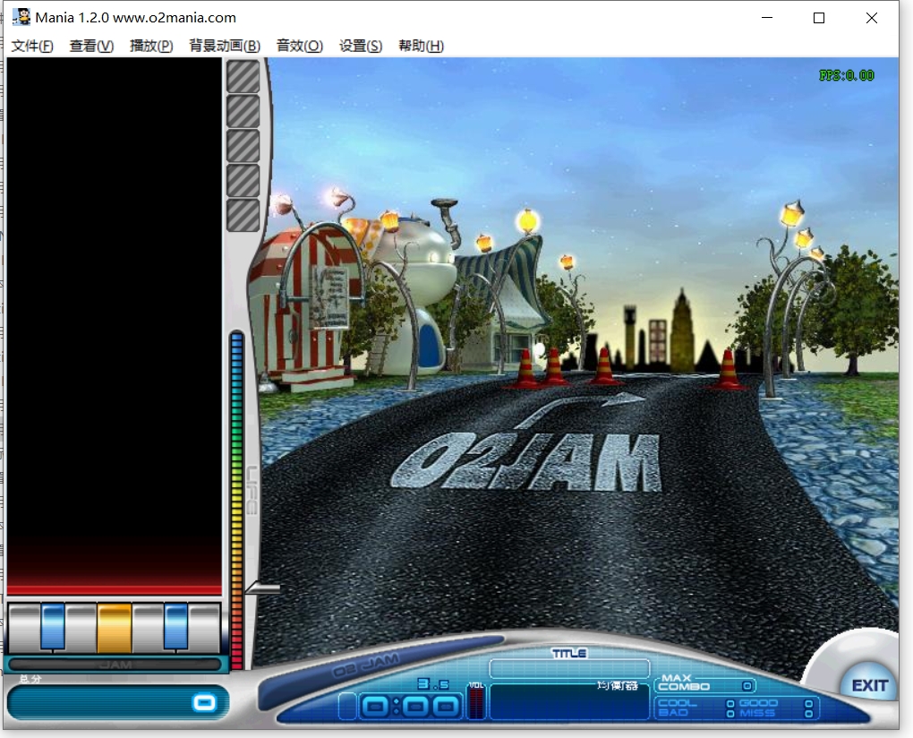Click the MISS counter label

coord(757,712)
